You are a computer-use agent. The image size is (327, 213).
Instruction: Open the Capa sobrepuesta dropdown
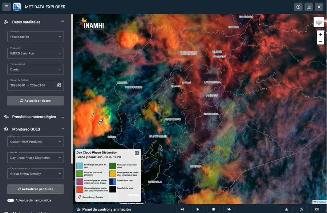[36, 174]
